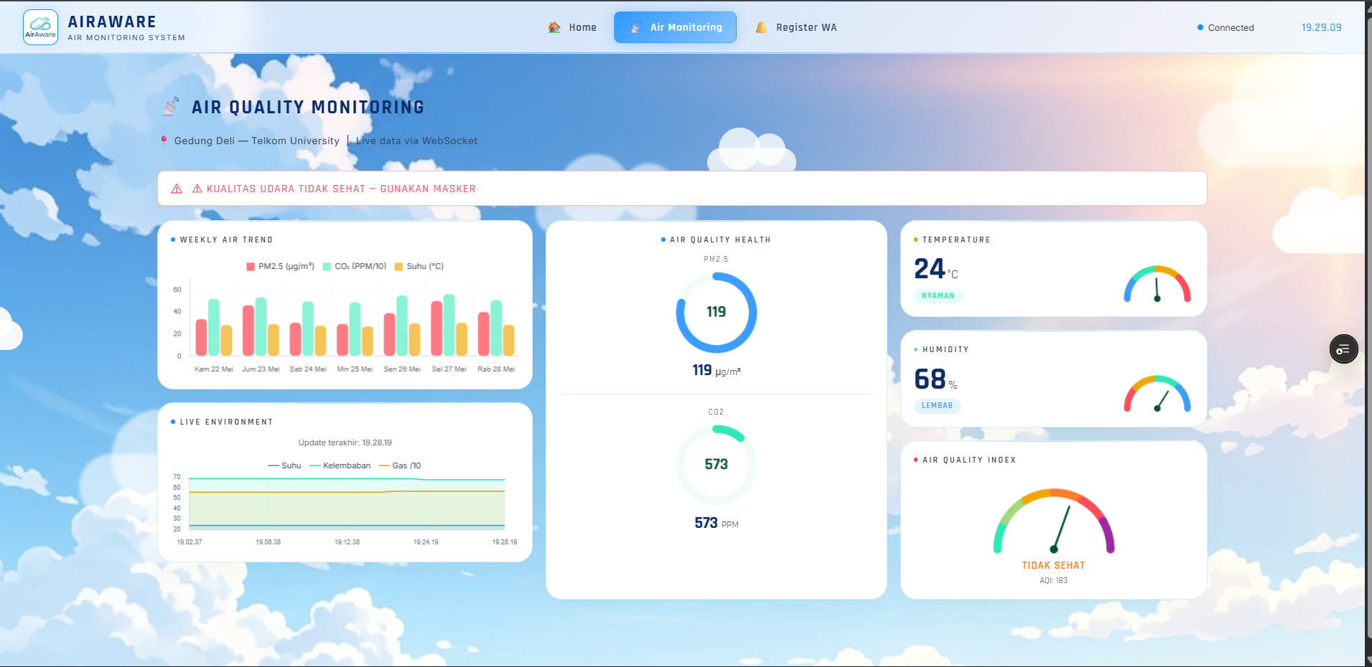Click the Weekly Air Trend card title
This screenshot has width=1372, height=667.
[x=226, y=240]
